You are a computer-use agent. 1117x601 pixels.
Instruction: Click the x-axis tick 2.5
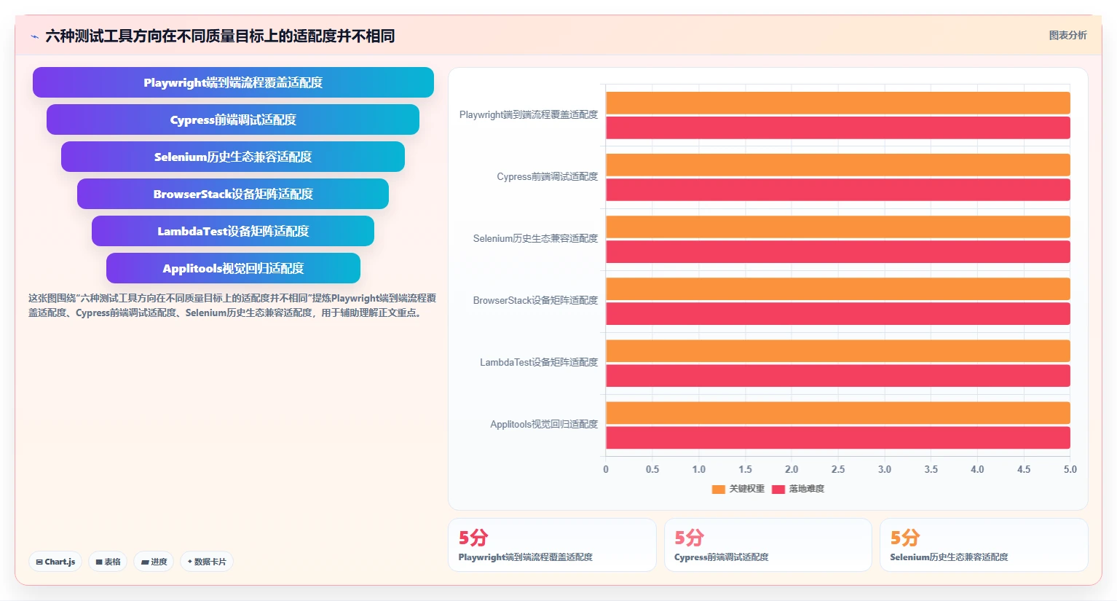click(838, 469)
